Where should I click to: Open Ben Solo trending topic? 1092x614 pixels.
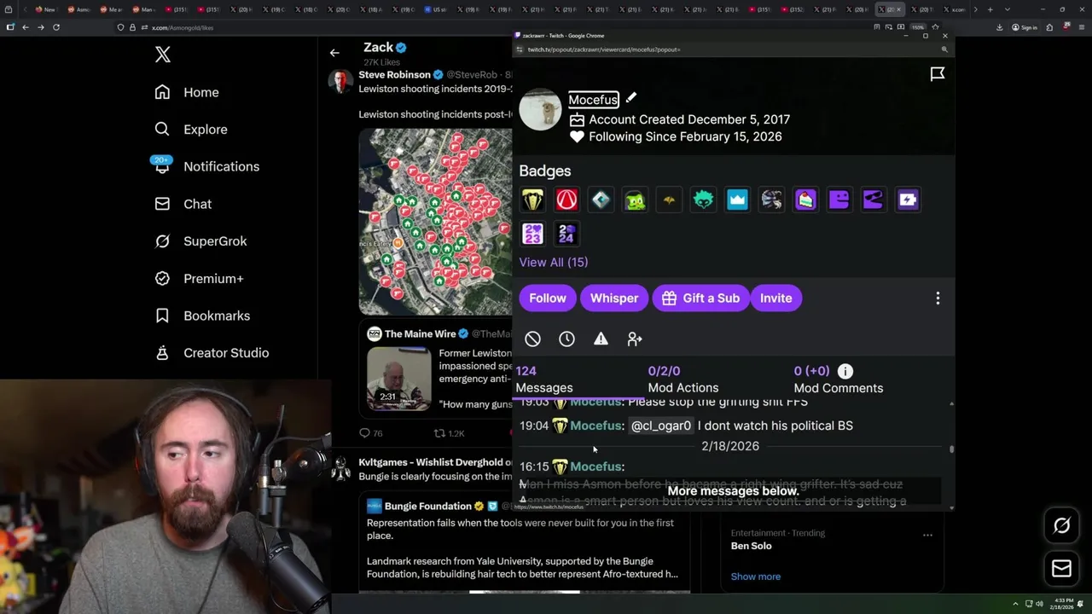click(x=752, y=546)
